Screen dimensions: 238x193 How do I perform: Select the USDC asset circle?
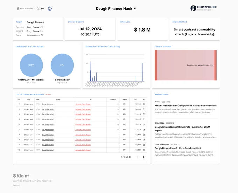pos(31,65)
